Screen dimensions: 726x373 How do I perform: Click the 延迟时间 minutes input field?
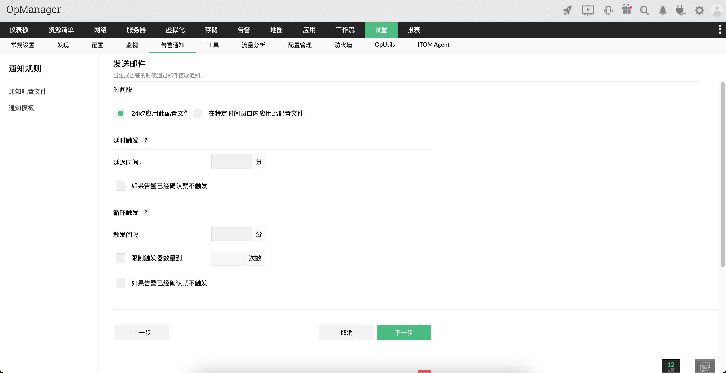tap(231, 162)
